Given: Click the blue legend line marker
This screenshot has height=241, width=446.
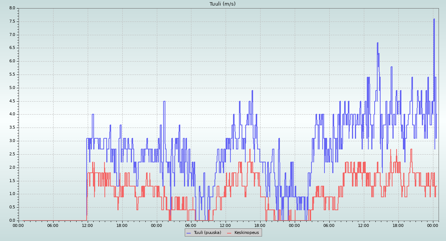Looking at the screenshot, I should point(188,233).
